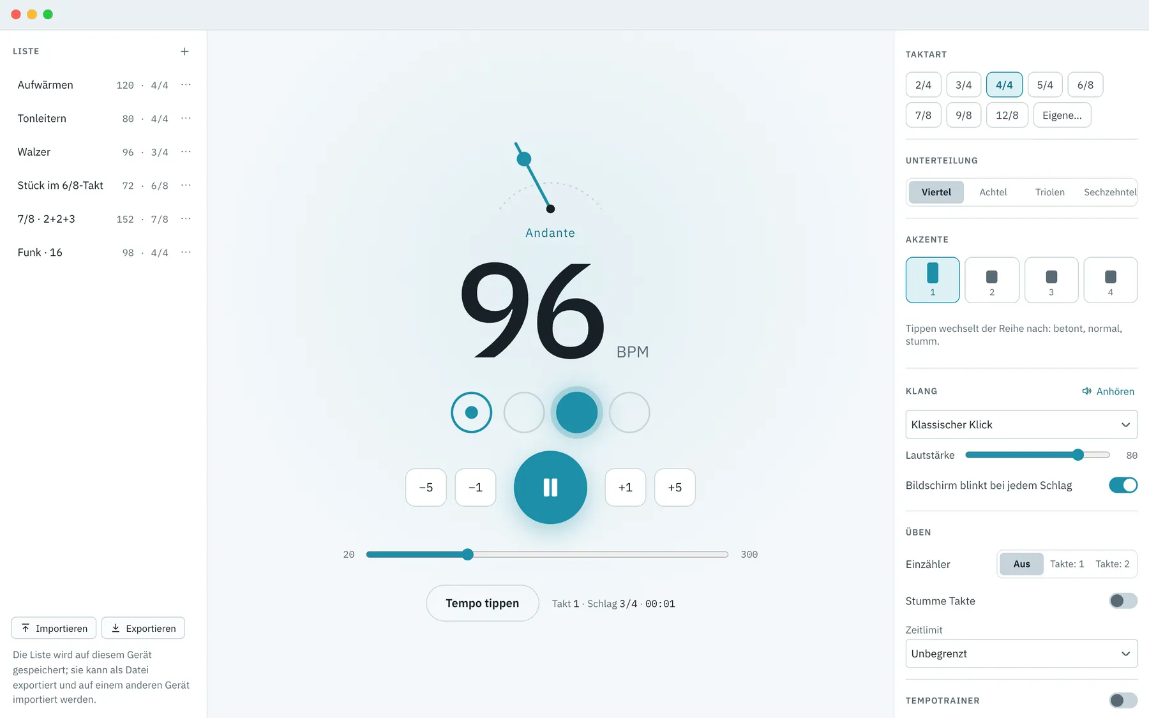Click the tempo slider track
This screenshot has width=1149, height=718.
point(547,555)
